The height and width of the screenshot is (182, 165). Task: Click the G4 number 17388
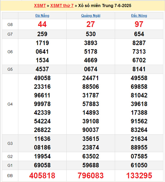coord(139,113)
